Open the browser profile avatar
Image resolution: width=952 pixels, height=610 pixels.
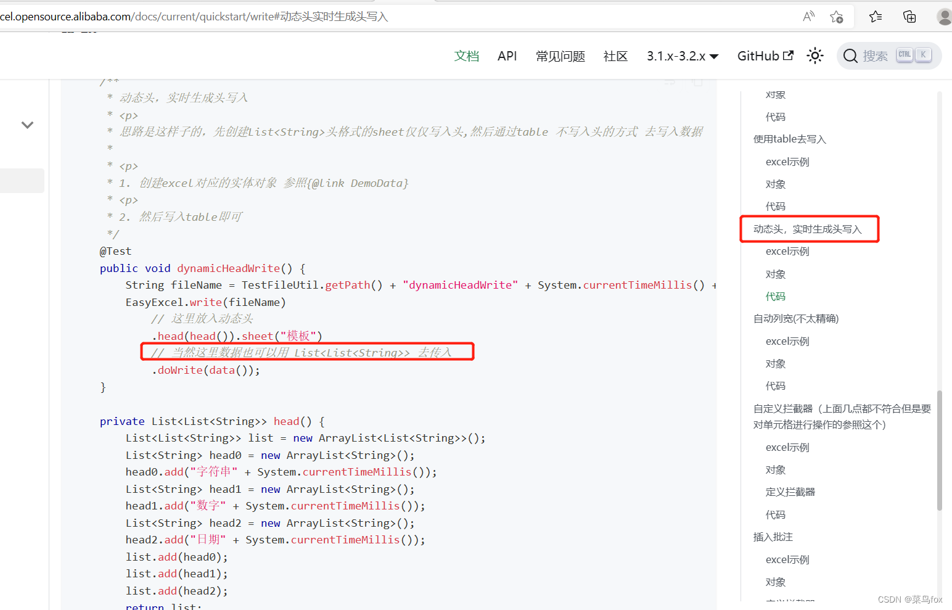click(x=944, y=17)
